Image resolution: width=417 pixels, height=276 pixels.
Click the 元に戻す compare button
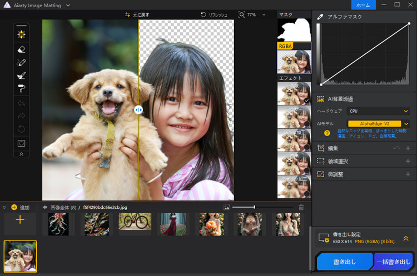click(x=137, y=15)
